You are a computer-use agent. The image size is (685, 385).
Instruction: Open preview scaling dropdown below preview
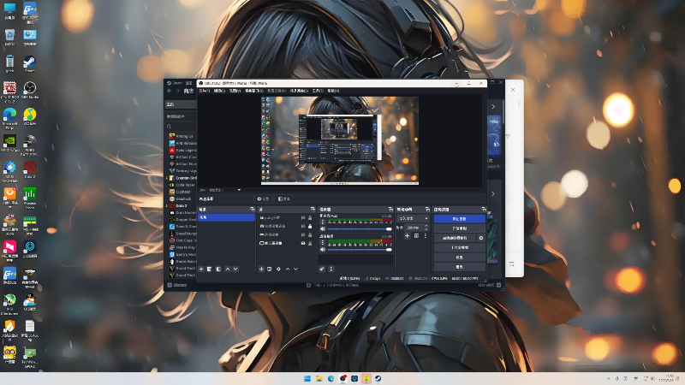(x=239, y=190)
